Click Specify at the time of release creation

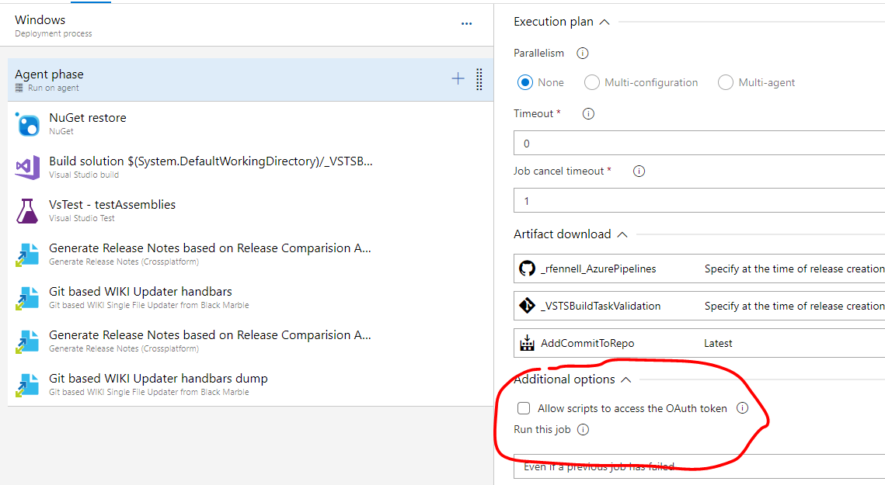tap(794, 268)
